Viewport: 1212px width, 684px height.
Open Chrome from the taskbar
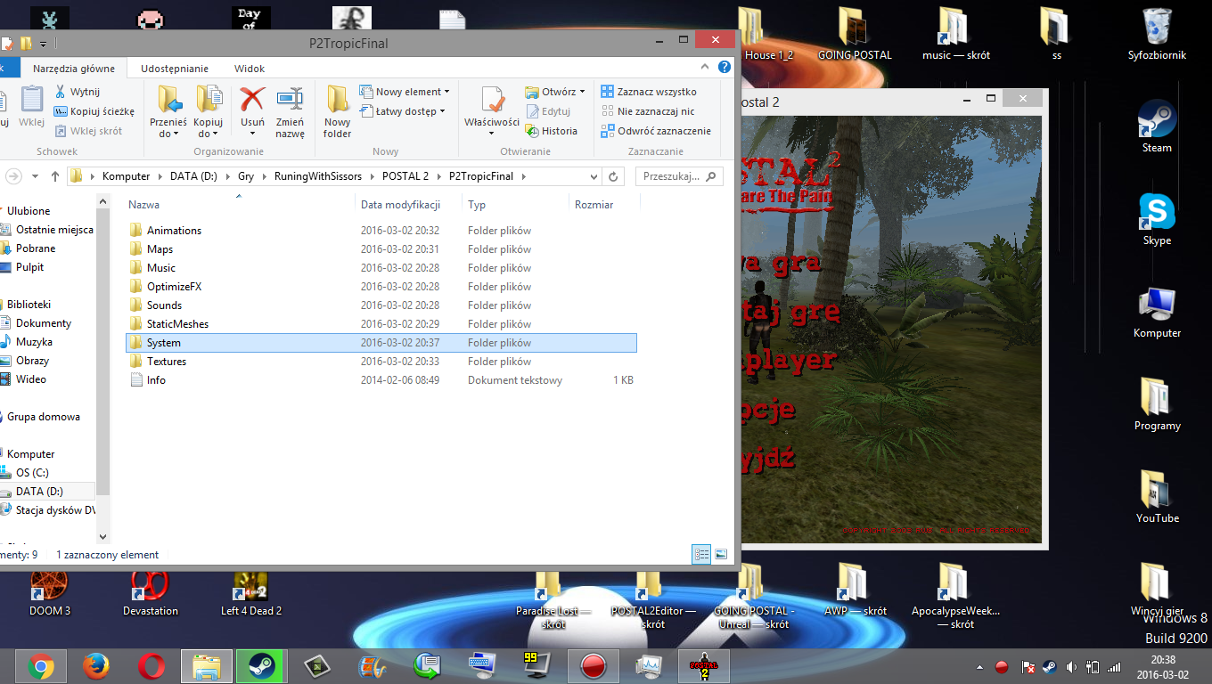tap(40, 665)
